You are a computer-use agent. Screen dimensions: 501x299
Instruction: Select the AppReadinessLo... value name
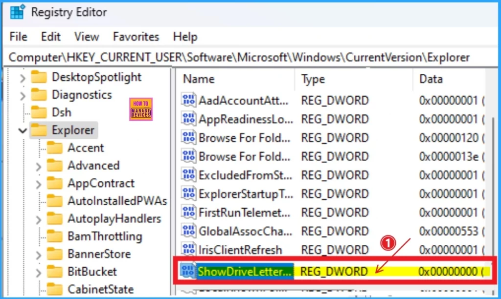click(246, 119)
